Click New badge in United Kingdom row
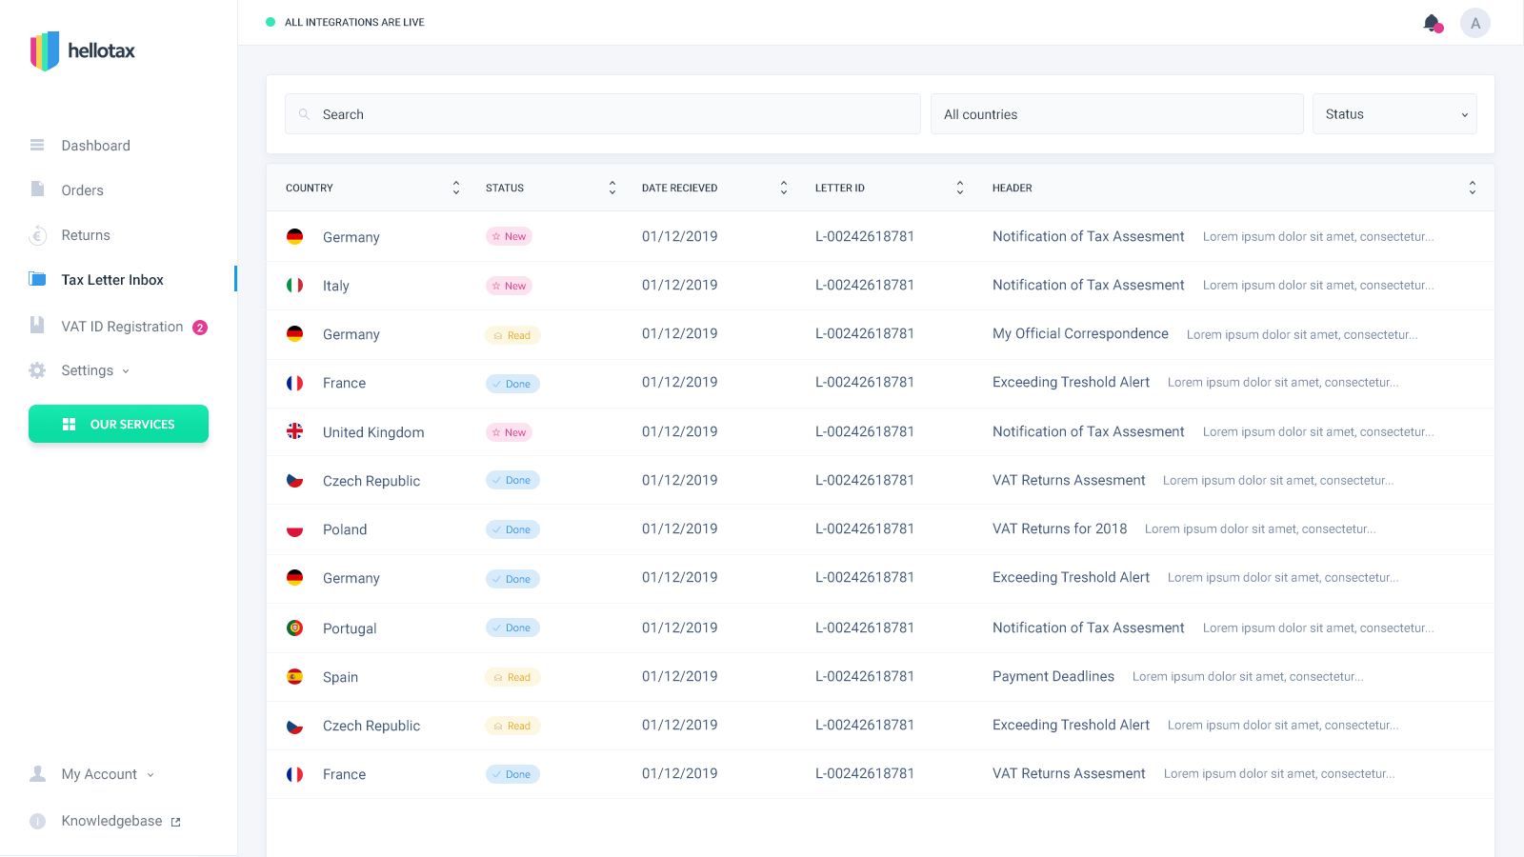This screenshot has width=1524, height=857. (x=510, y=432)
